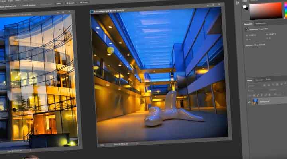The height and width of the screenshot is (159, 287).
Task: Select the Paths tab
Action: (268, 79)
